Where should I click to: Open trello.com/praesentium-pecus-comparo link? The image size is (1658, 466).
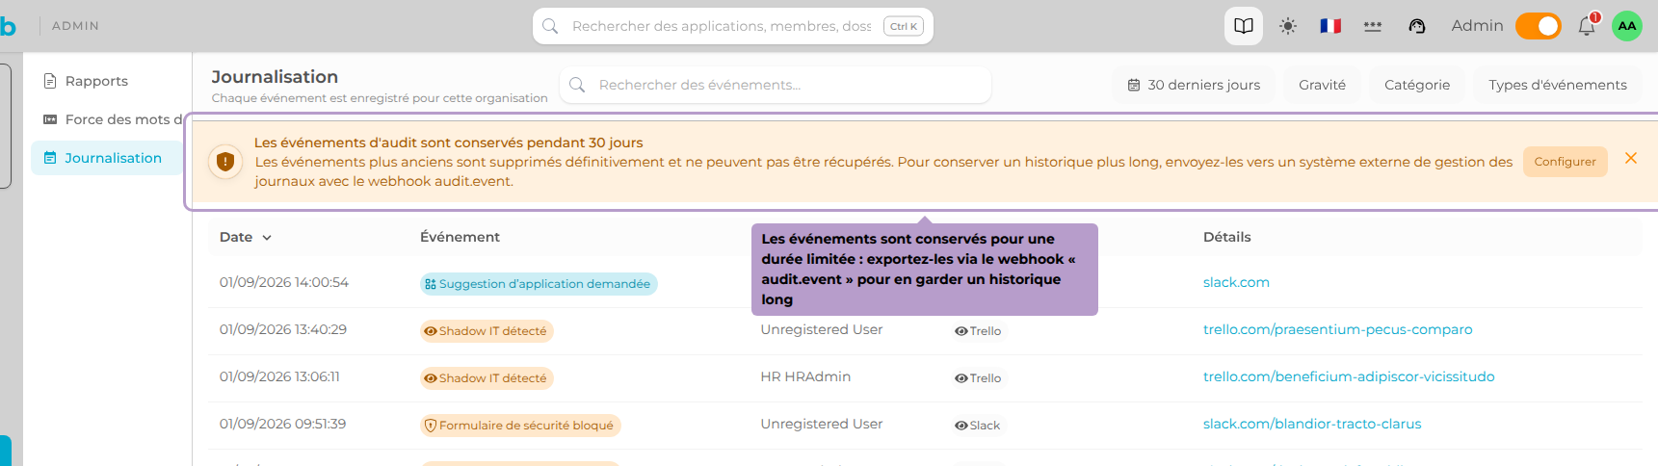pos(1337,329)
